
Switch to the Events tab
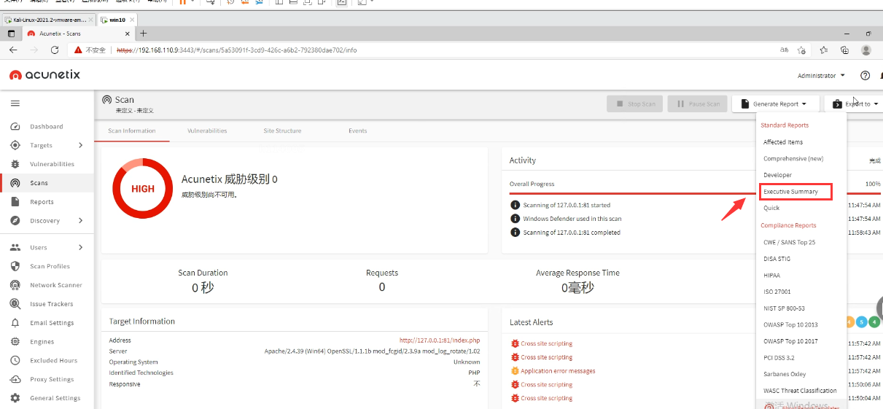click(357, 131)
